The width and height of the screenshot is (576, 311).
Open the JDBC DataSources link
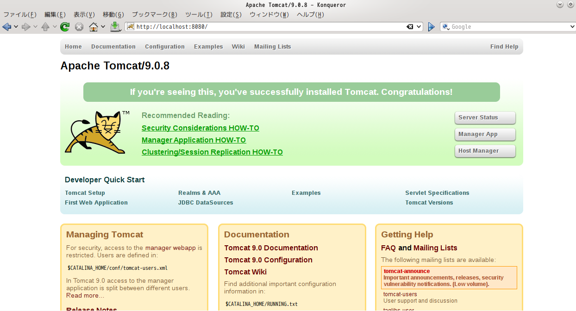[x=206, y=203]
